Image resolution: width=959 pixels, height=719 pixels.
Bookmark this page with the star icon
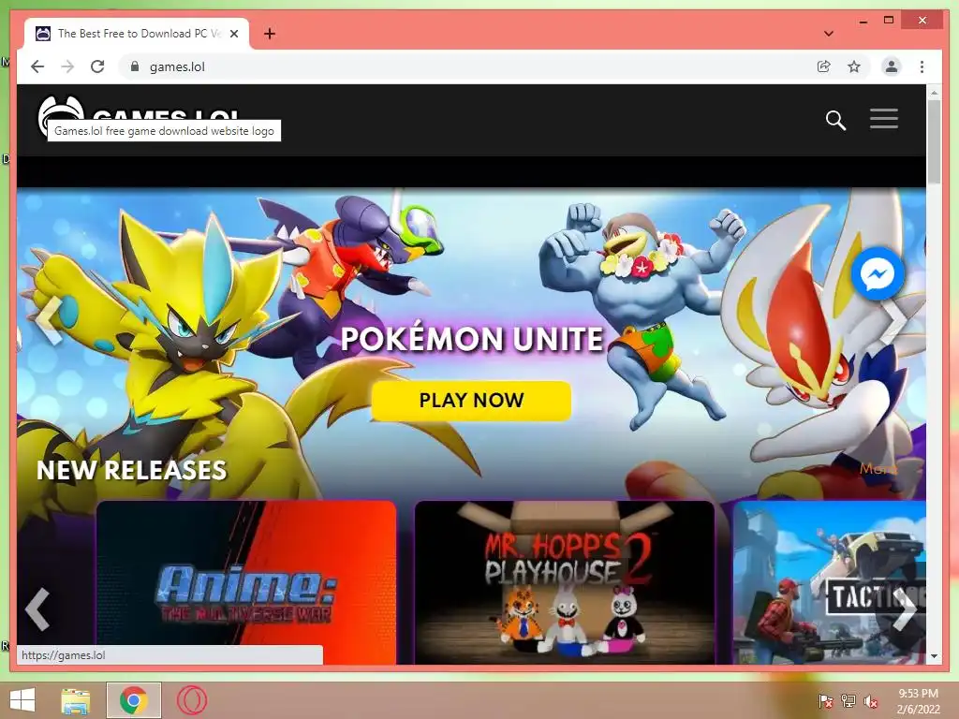(854, 66)
